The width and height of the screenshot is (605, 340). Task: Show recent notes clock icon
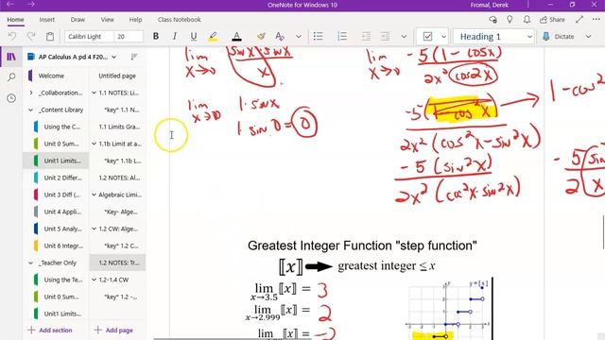point(11,98)
